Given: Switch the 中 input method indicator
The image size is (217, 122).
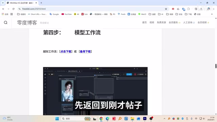Looking at the screenshot, I should [196, 119].
